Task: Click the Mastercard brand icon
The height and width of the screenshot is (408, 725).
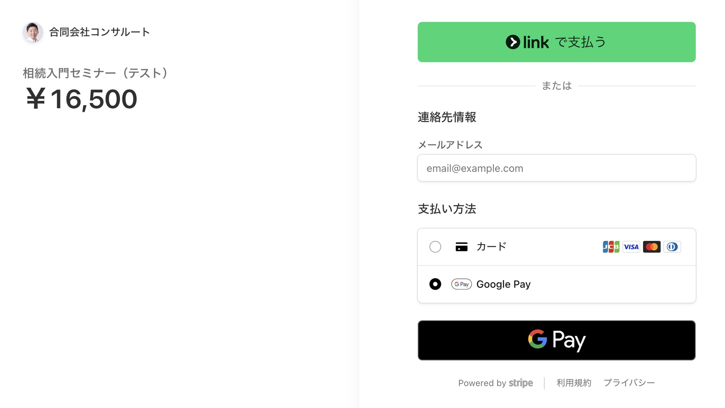Action: (652, 247)
